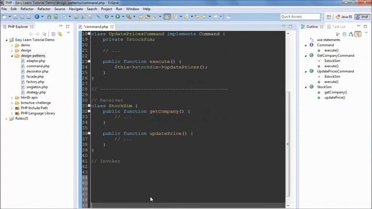
Task: Open the Source menu
Action: click(x=59, y=9)
